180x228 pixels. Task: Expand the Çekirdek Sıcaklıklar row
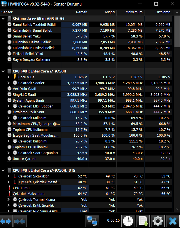[9, 176]
